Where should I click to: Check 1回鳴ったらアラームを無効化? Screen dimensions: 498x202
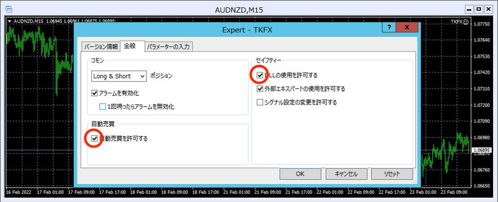(103, 107)
